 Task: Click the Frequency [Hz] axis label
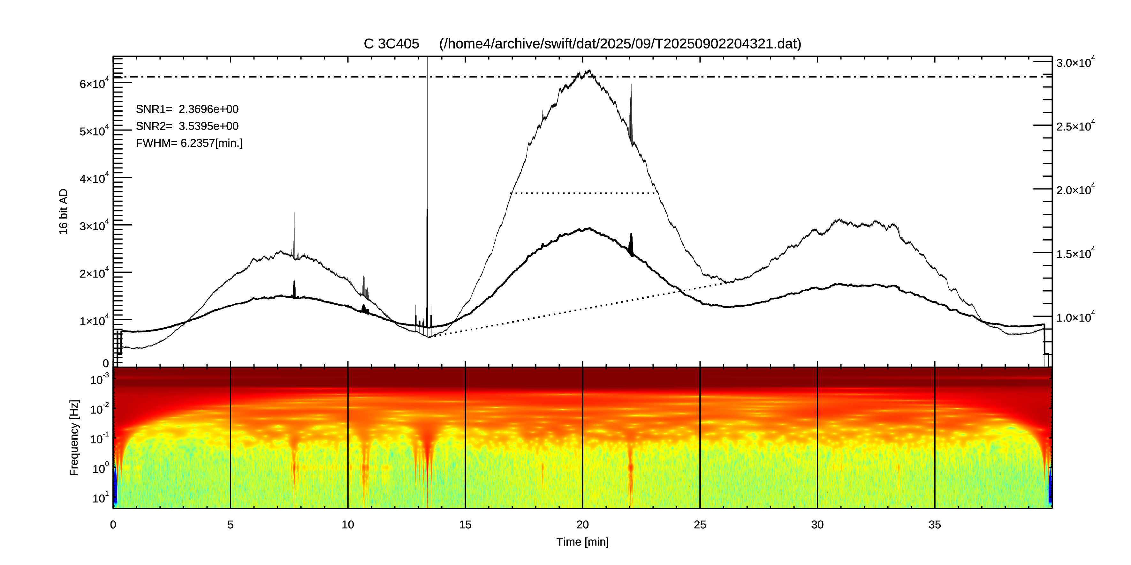click(74, 437)
